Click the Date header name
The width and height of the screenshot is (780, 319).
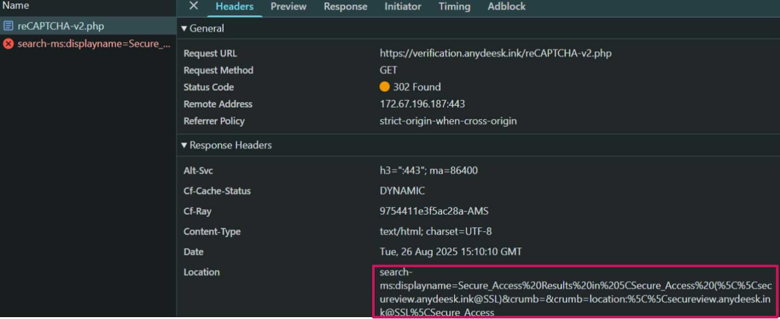[194, 252]
